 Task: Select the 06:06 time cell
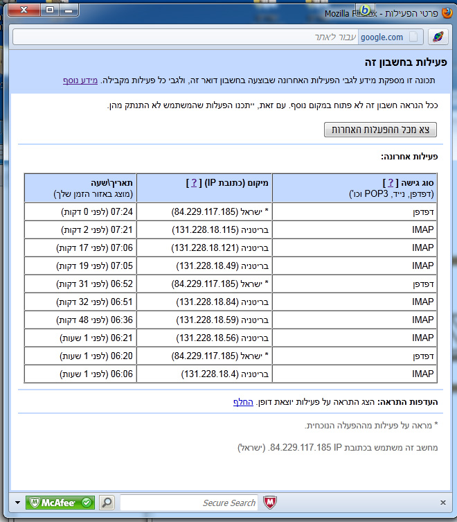(80, 374)
